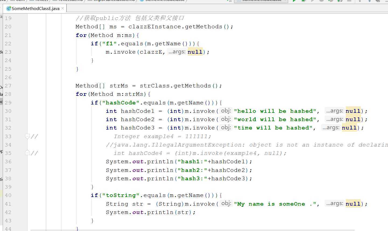Viewport: 388px width, 231px height.
Task: Click "for(Method m:strMs){" on line 28
Action: pos(113,94)
